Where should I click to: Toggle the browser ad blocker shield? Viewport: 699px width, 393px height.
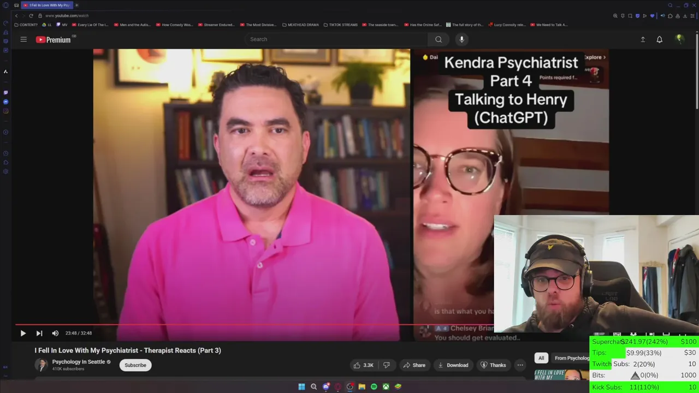click(637, 16)
